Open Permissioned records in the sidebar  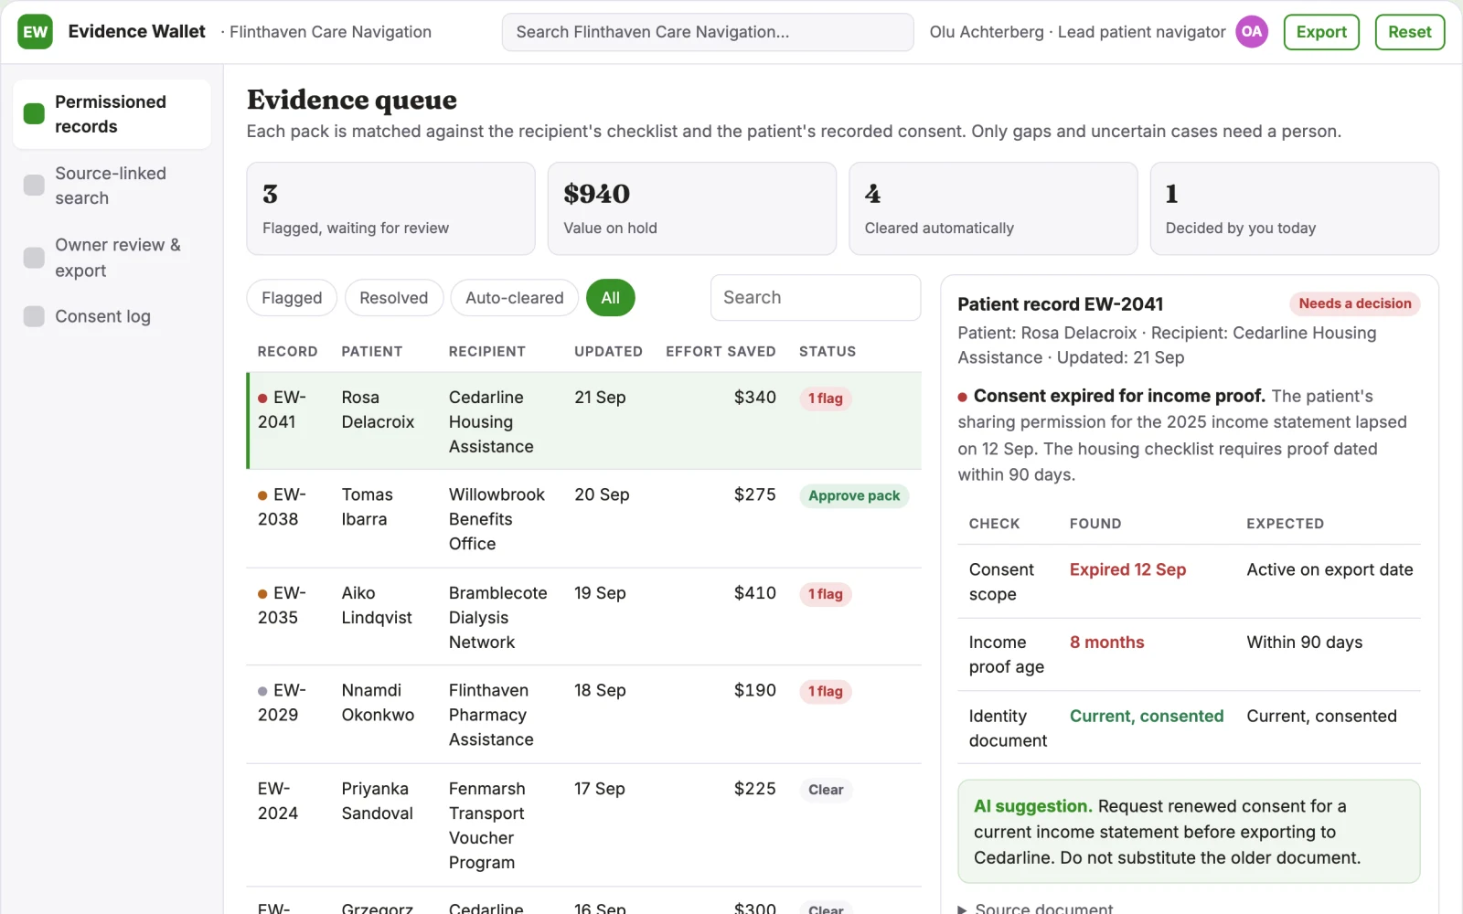point(112,114)
